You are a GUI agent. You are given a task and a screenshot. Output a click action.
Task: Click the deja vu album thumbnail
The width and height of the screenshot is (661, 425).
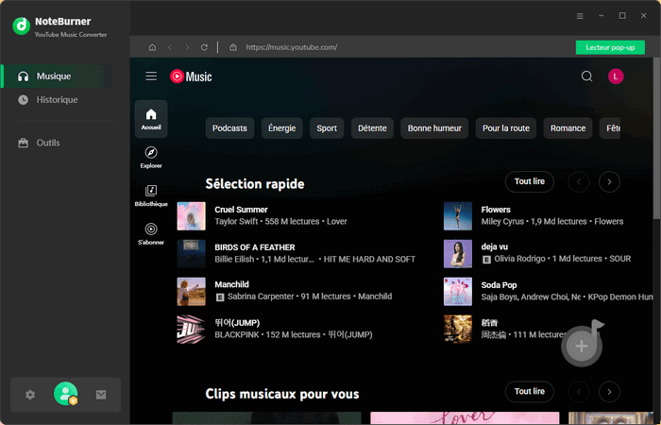[x=458, y=254]
